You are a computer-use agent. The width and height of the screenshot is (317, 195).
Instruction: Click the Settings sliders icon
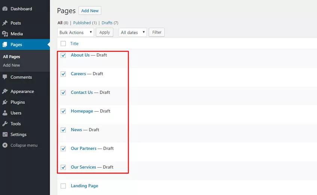pyautogui.click(x=5, y=134)
